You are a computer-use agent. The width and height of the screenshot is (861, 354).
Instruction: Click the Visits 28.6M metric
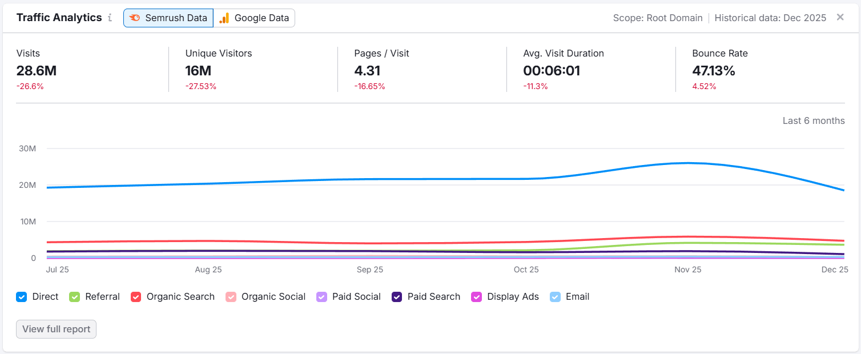(x=37, y=71)
